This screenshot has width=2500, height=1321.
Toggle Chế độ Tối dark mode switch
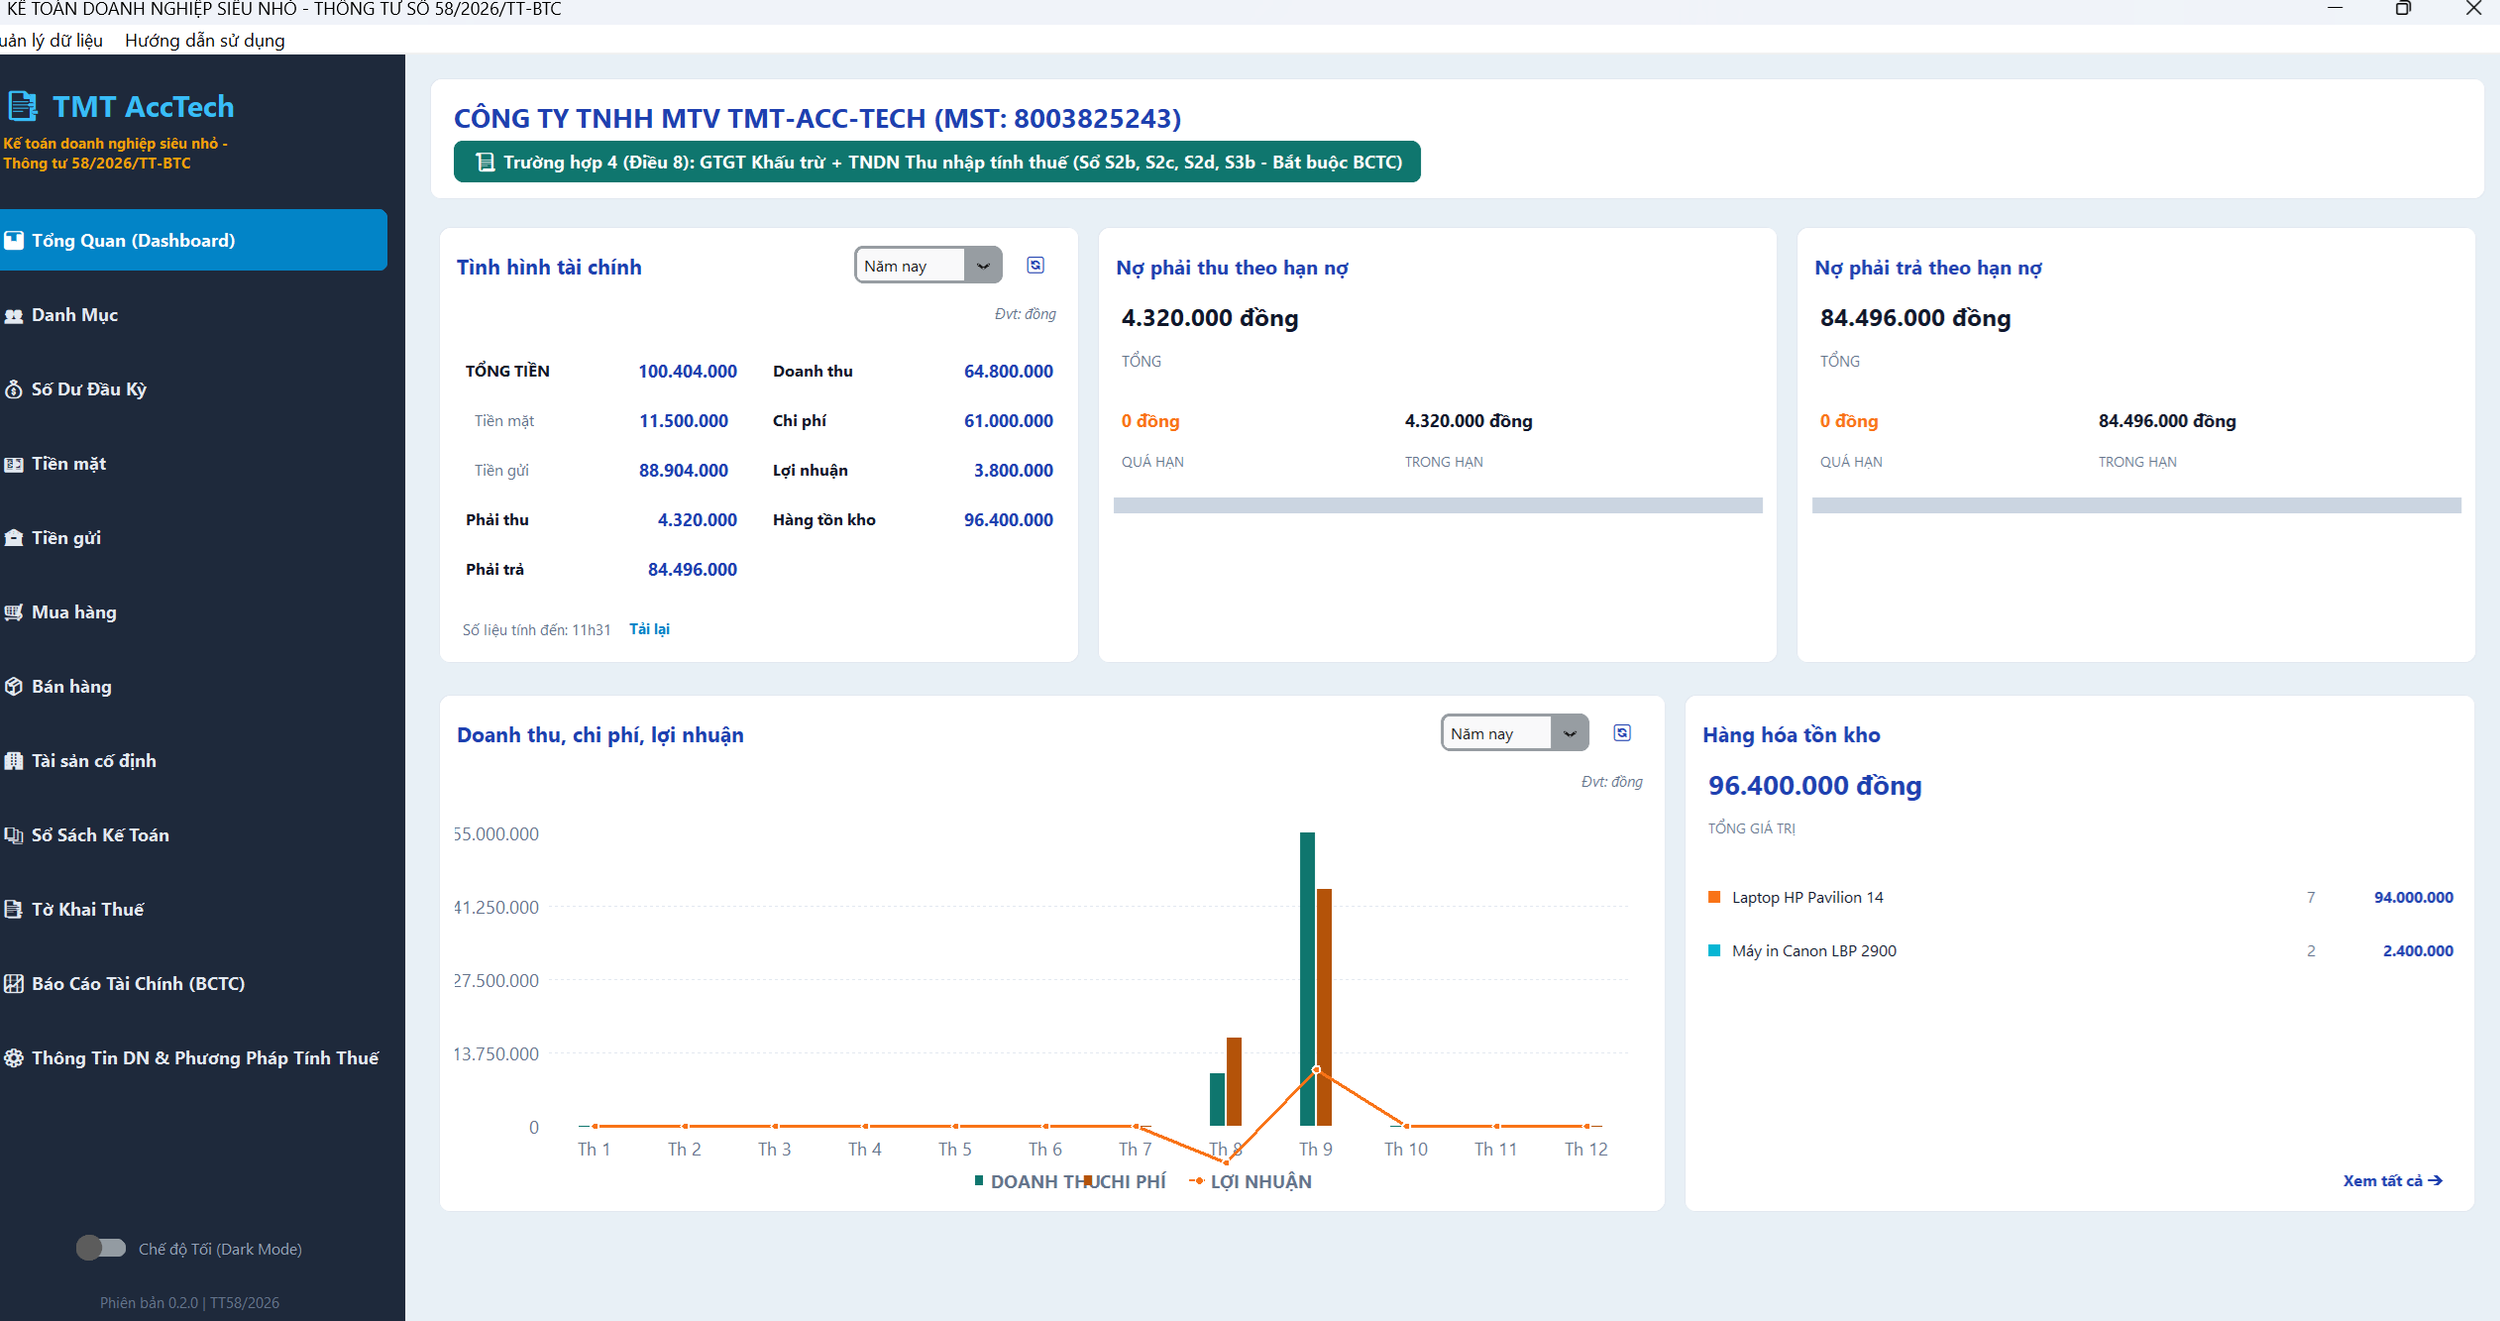pyautogui.click(x=101, y=1248)
